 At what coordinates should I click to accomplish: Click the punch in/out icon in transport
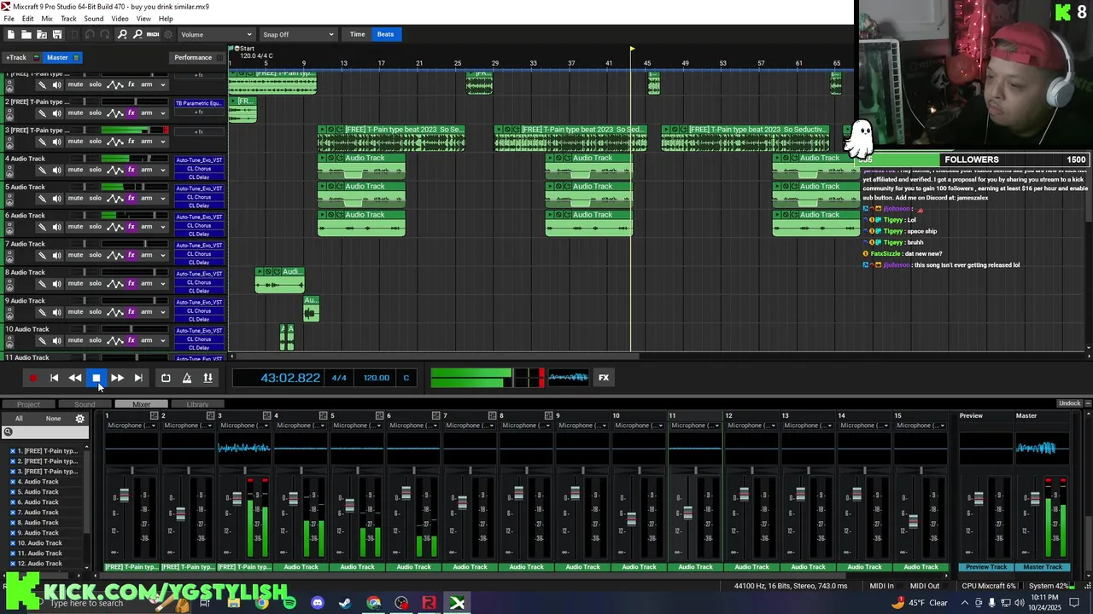click(207, 378)
